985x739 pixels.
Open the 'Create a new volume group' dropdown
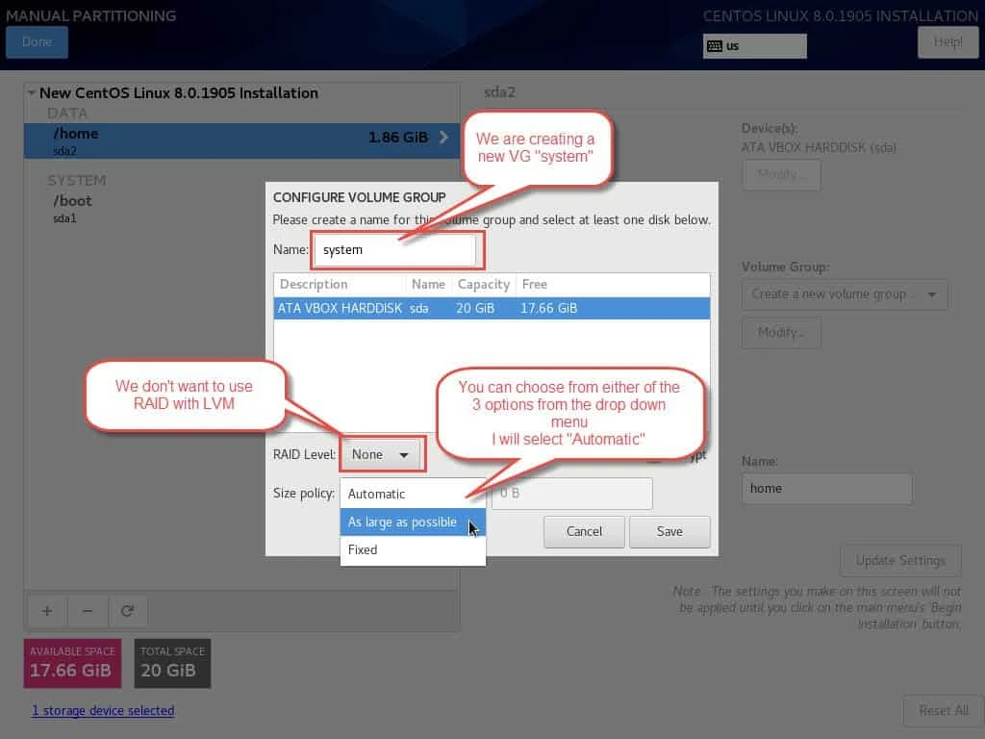(844, 294)
